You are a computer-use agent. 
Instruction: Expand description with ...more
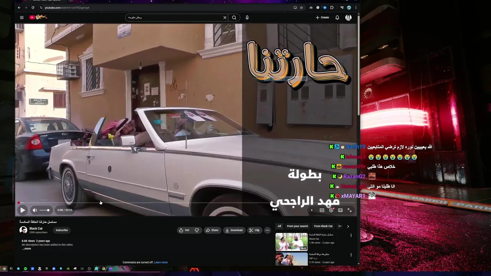[x=26, y=249]
